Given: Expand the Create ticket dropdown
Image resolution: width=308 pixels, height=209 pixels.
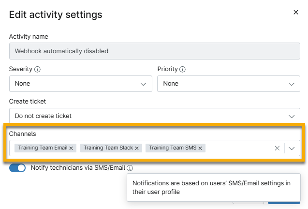Looking at the screenshot, I should point(155,116).
